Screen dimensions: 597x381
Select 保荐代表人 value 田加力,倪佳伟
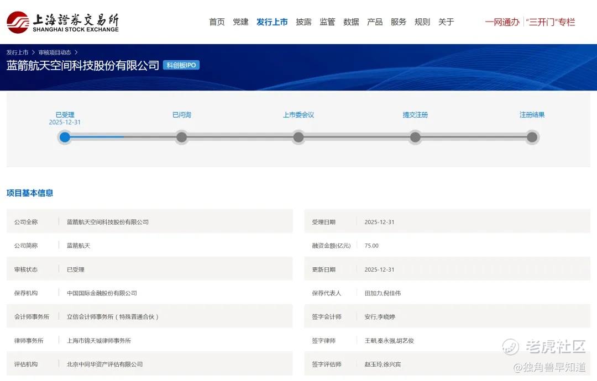[383, 293]
